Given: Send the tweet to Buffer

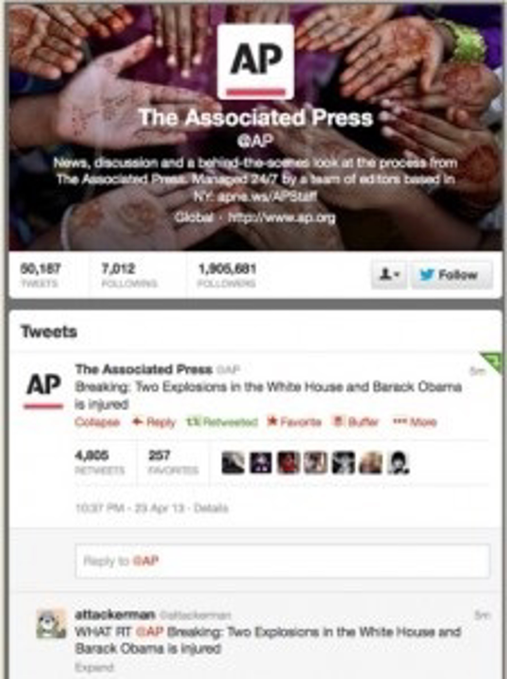Looking at the screenshot, I should coord(356,422).
